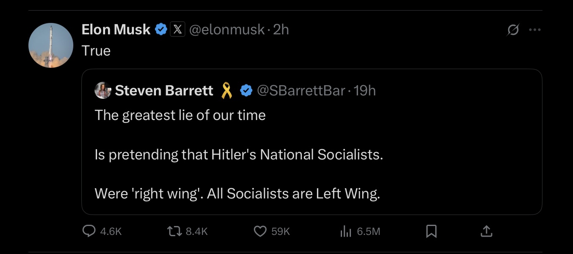The height and width of the screenshot is (254, 573).
Task: Click the Grok explain-post icon
Action: click(512, 30)
